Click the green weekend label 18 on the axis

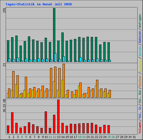(x=80, y=137)
